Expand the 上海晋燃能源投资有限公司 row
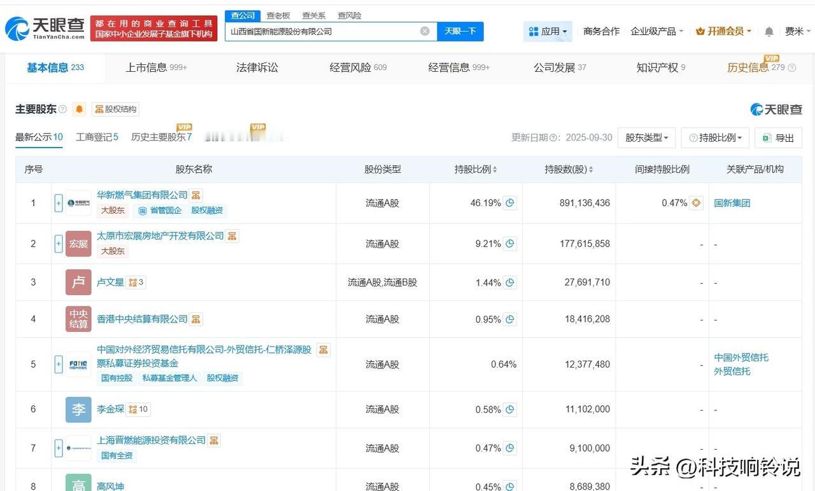 pos(59,448)
